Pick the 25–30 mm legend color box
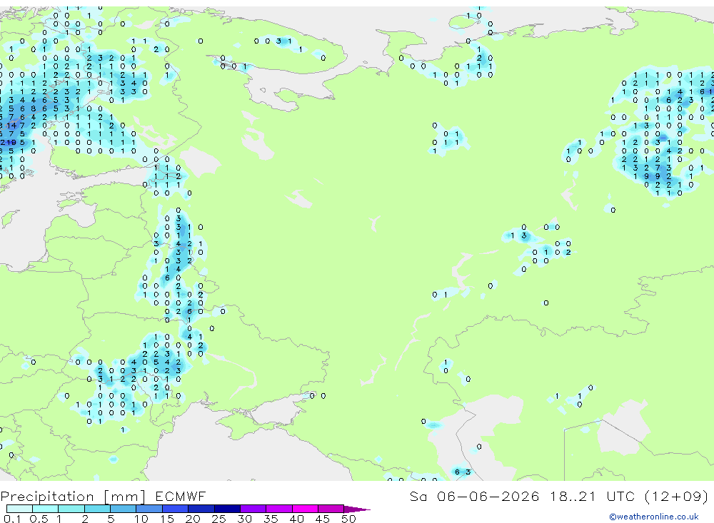 227,509
